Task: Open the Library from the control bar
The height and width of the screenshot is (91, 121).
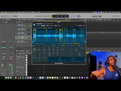Action: pyautogui.click(x=2, y=16)
